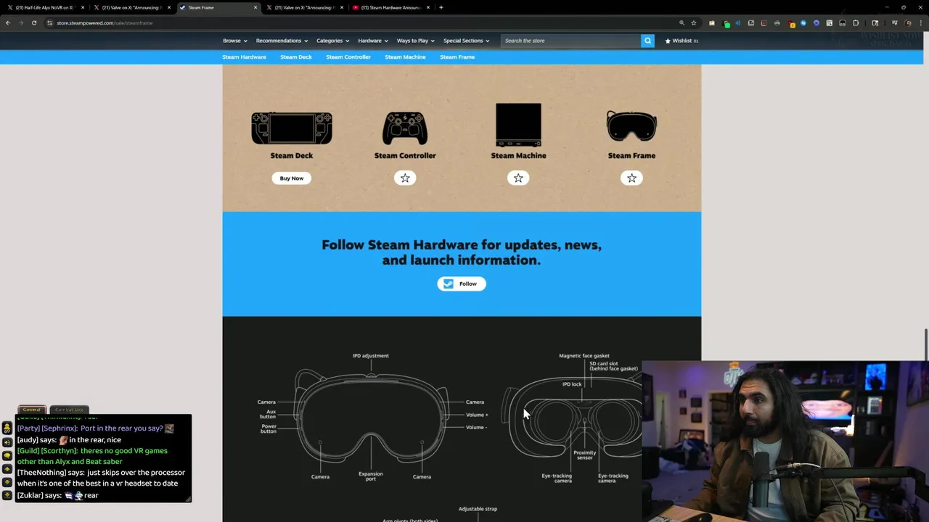Click the zoom magnifier icon in address bar

point(682,22)
